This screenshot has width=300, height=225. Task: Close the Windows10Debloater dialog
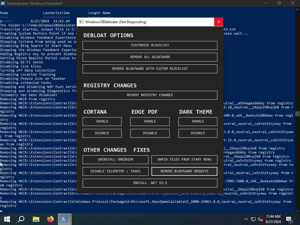[219, 22]
